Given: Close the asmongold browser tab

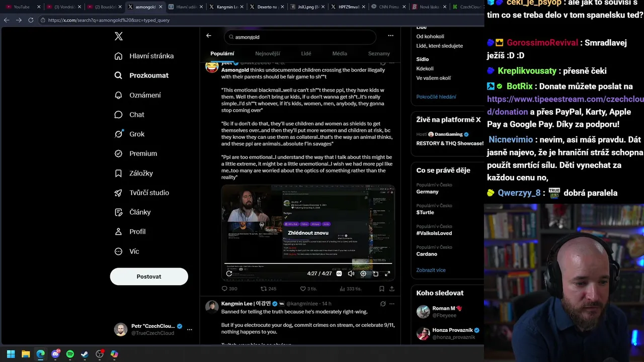Looking at the screenshot, I should [160, 7].
